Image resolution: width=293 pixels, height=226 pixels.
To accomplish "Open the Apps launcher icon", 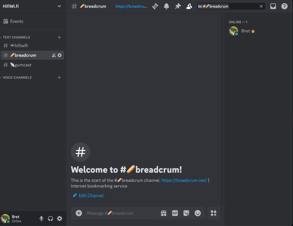I will [x=214, y=213].
